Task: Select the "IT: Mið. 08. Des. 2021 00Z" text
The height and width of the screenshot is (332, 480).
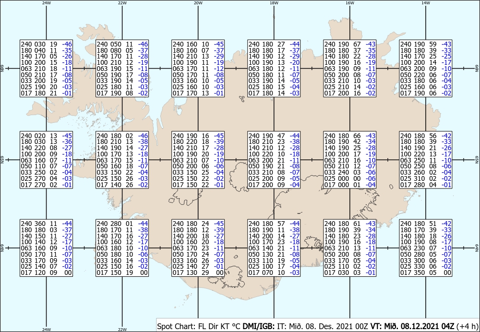Action: (x=323, y=326)
